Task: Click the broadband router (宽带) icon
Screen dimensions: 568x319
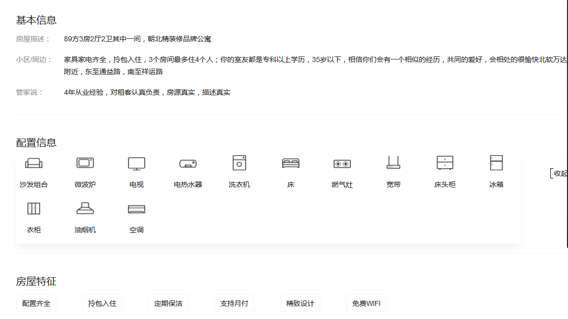Action: coord(394,163)
